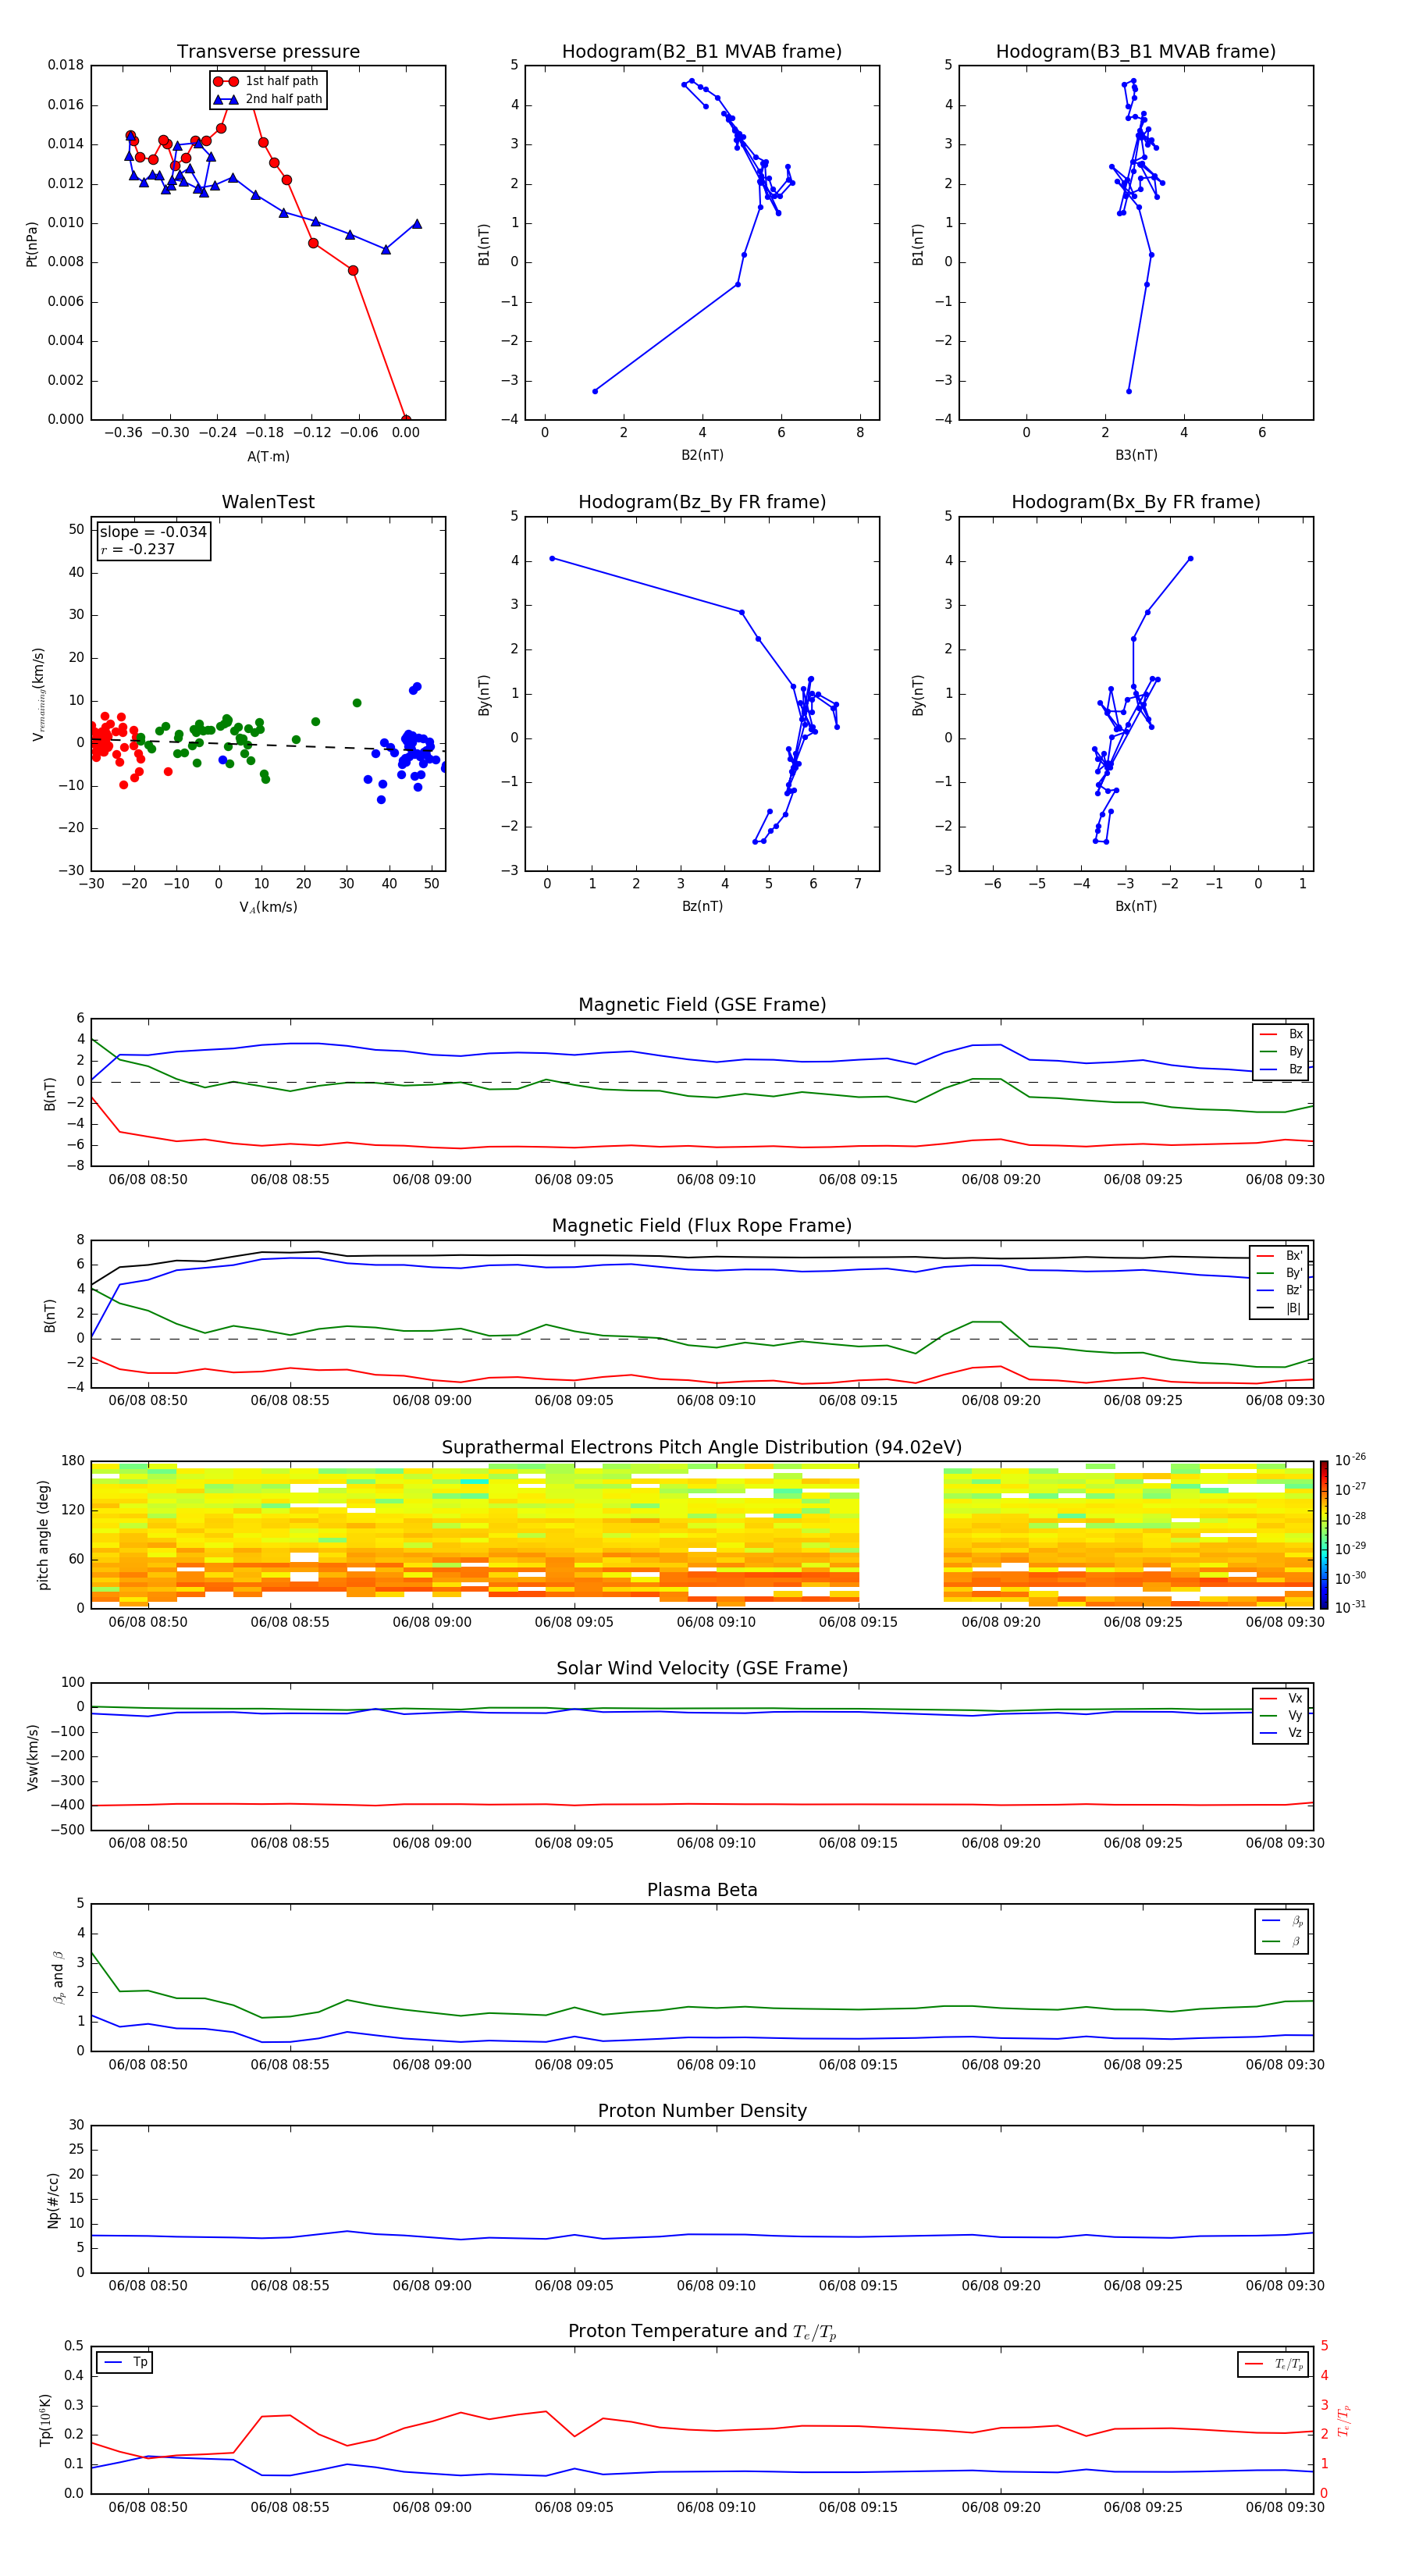This screenshot has height=2576, width=1405.
Task: Click 'Bz(nT)' x-axis label
Action: click(x=702, y=906)
